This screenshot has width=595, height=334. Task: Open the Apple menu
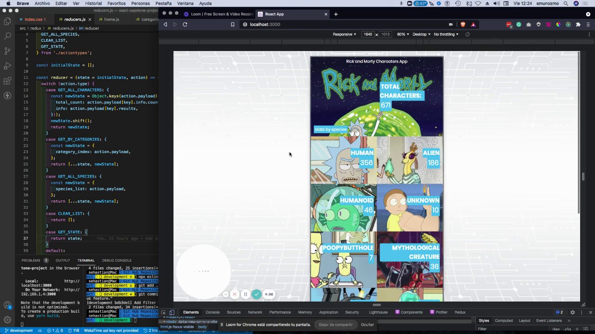[x=8, y=3]
